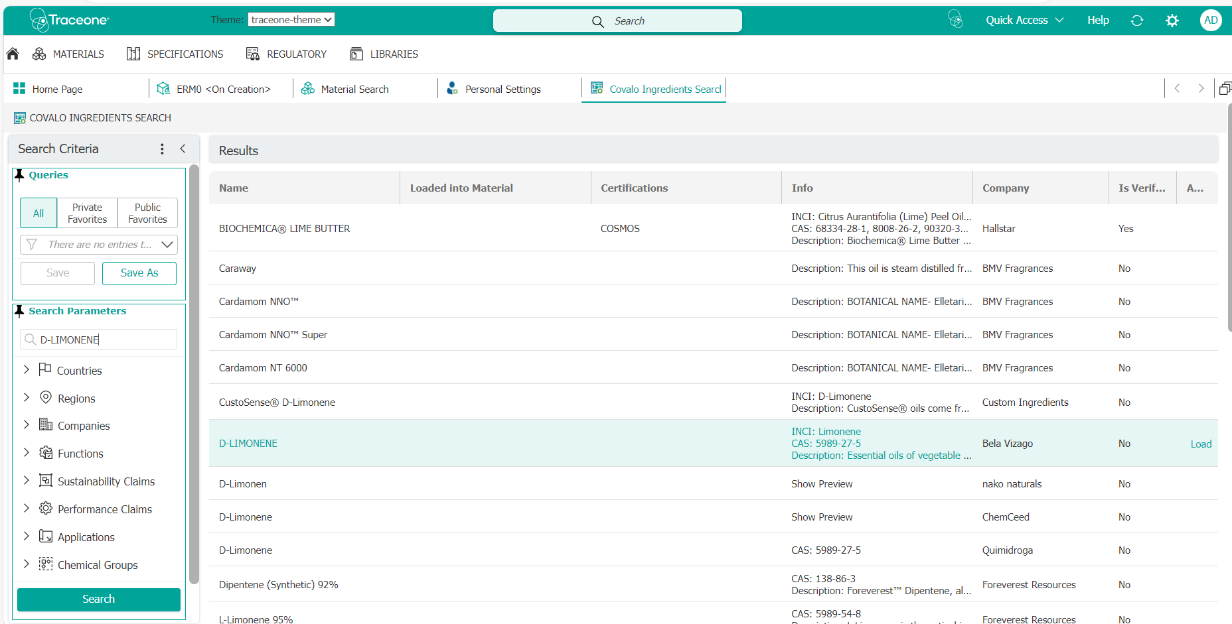Expand the Functions filter
The image size is (1232, 624).
(x=27, y=452)
